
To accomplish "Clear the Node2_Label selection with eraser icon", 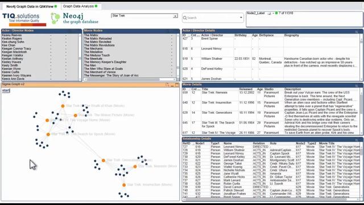I will click(x=269, y=13).
